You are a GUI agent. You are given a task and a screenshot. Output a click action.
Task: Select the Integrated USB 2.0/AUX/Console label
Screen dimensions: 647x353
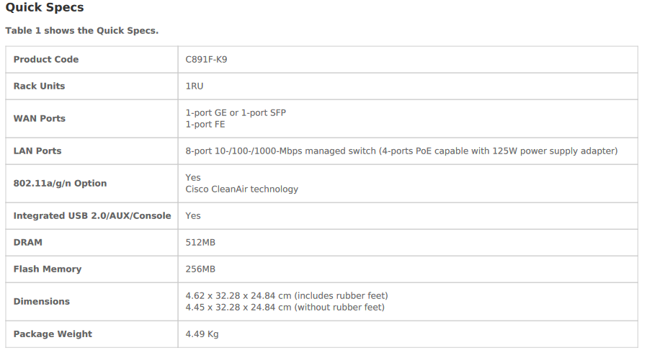click(x=92, y=215)
